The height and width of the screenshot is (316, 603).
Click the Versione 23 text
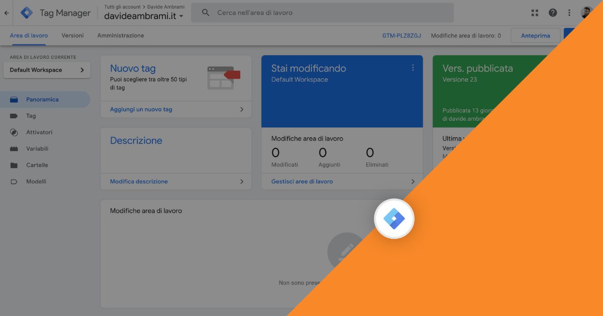[460, 80]
